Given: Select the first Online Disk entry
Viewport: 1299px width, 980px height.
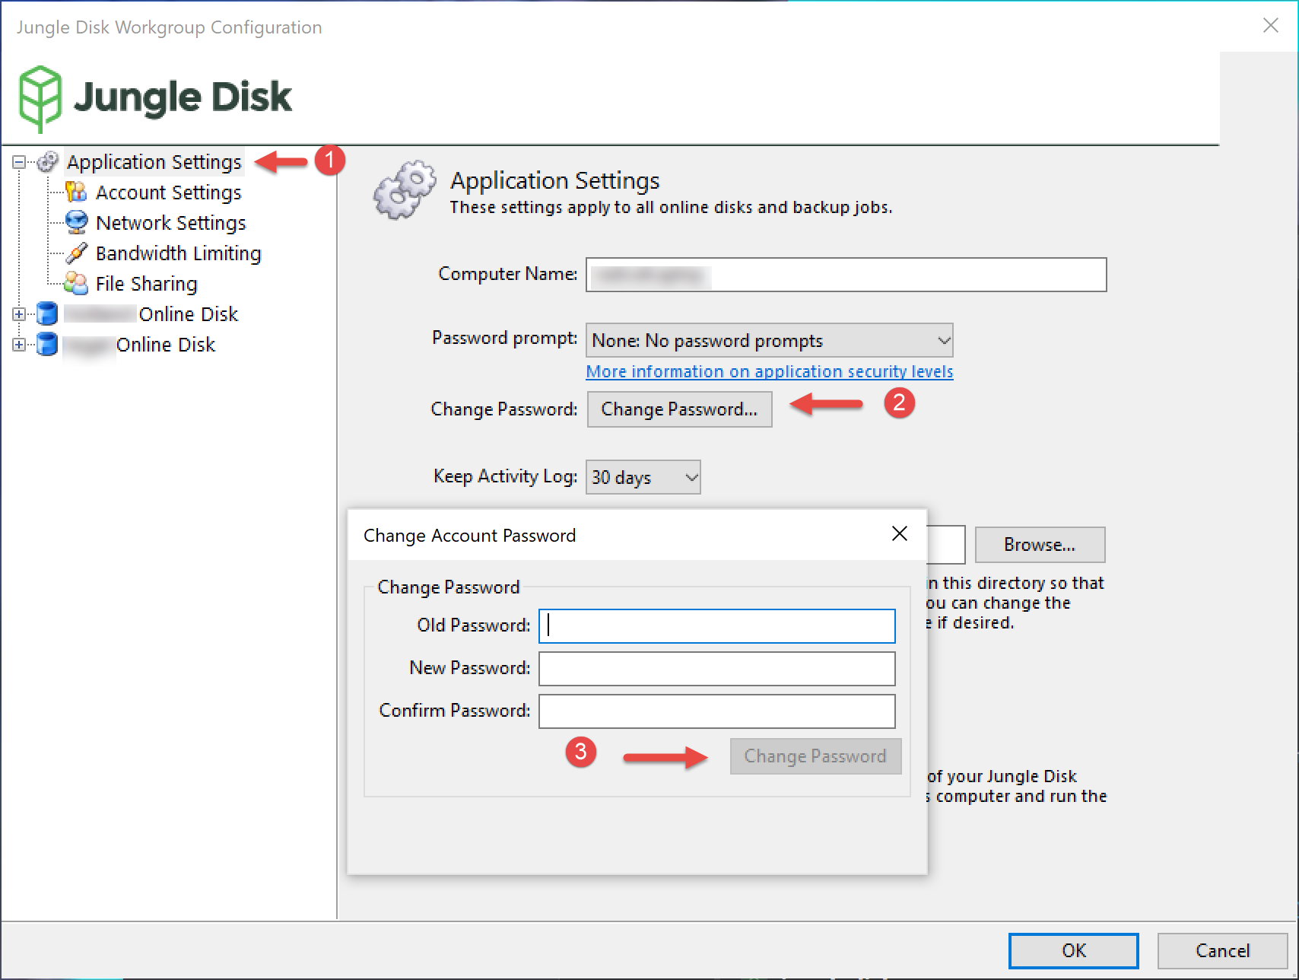Looking at the screenshot, I should tap(151, 314).
